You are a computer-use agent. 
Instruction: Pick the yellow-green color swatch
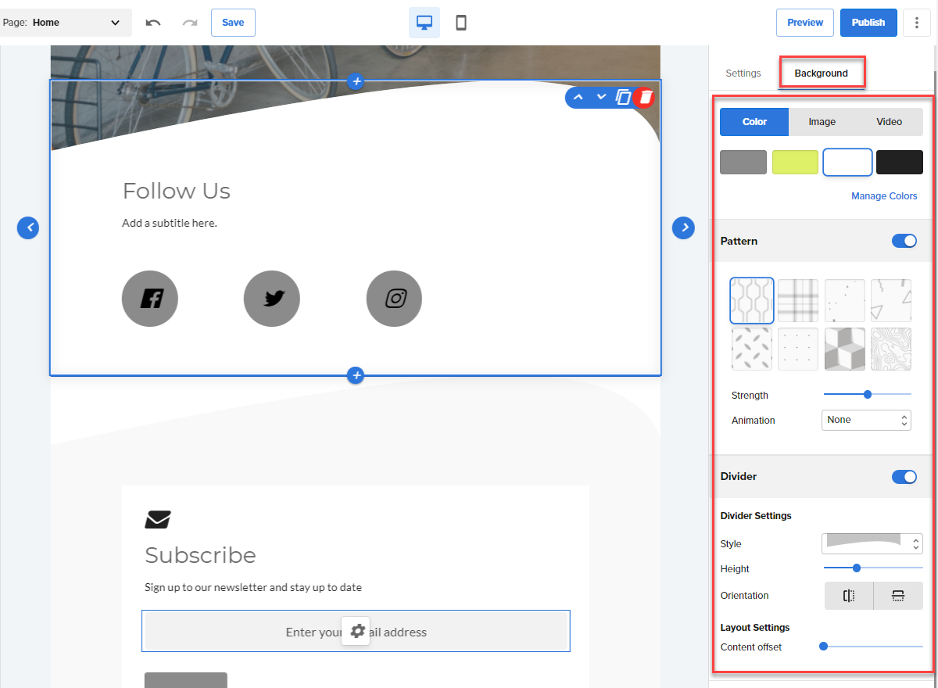(x=795, y=162)
